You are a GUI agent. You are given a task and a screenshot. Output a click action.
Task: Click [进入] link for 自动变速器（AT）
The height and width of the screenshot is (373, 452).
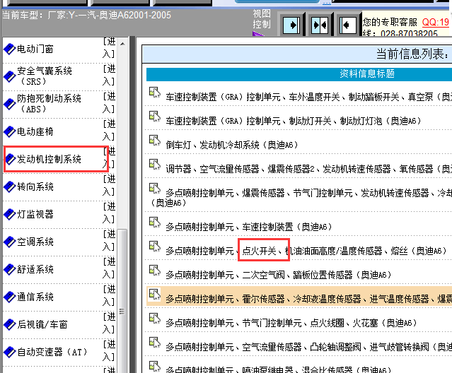point(109,351)
